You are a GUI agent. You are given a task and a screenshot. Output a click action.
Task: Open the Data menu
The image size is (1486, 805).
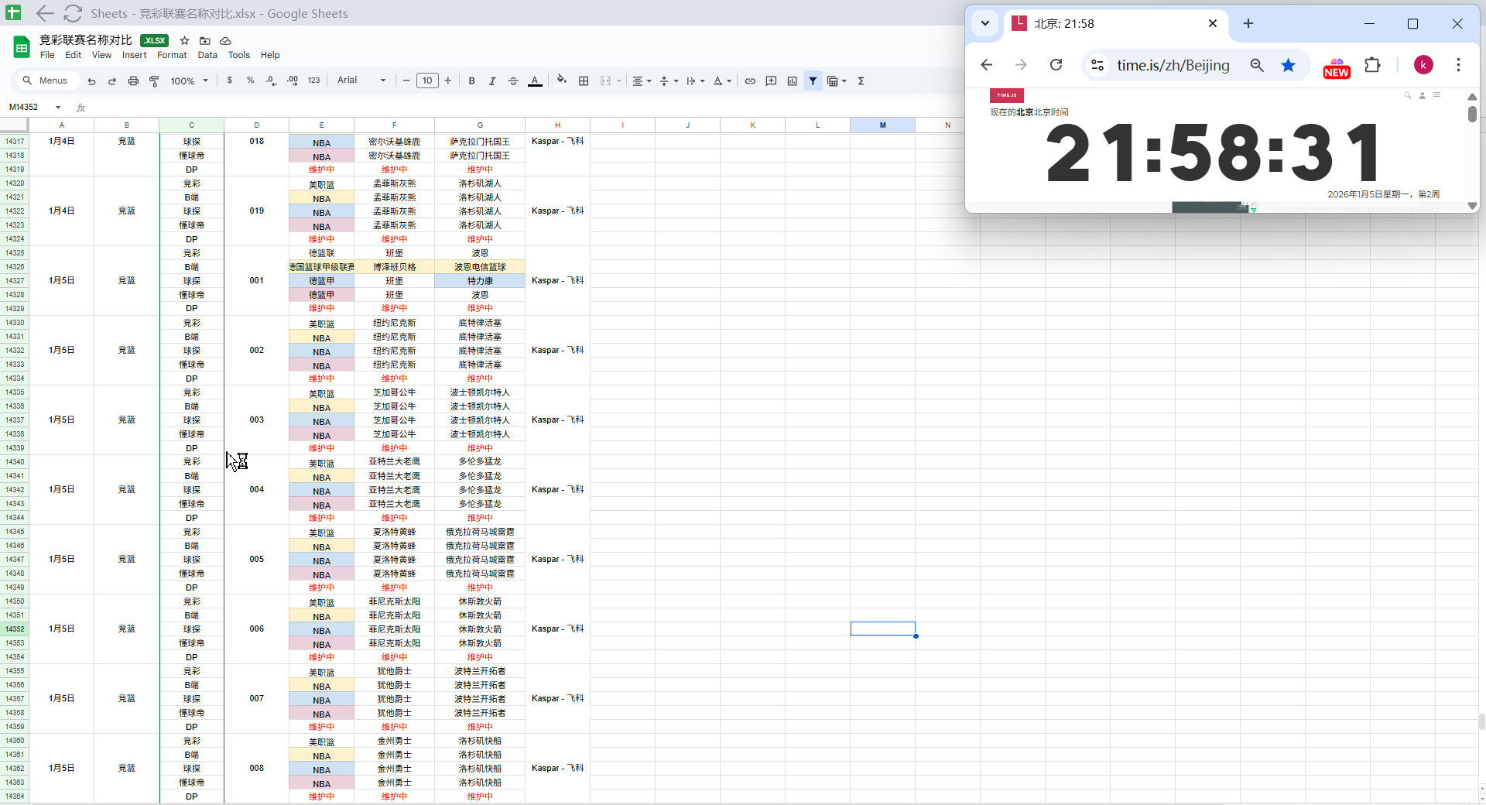pos(207,55)
